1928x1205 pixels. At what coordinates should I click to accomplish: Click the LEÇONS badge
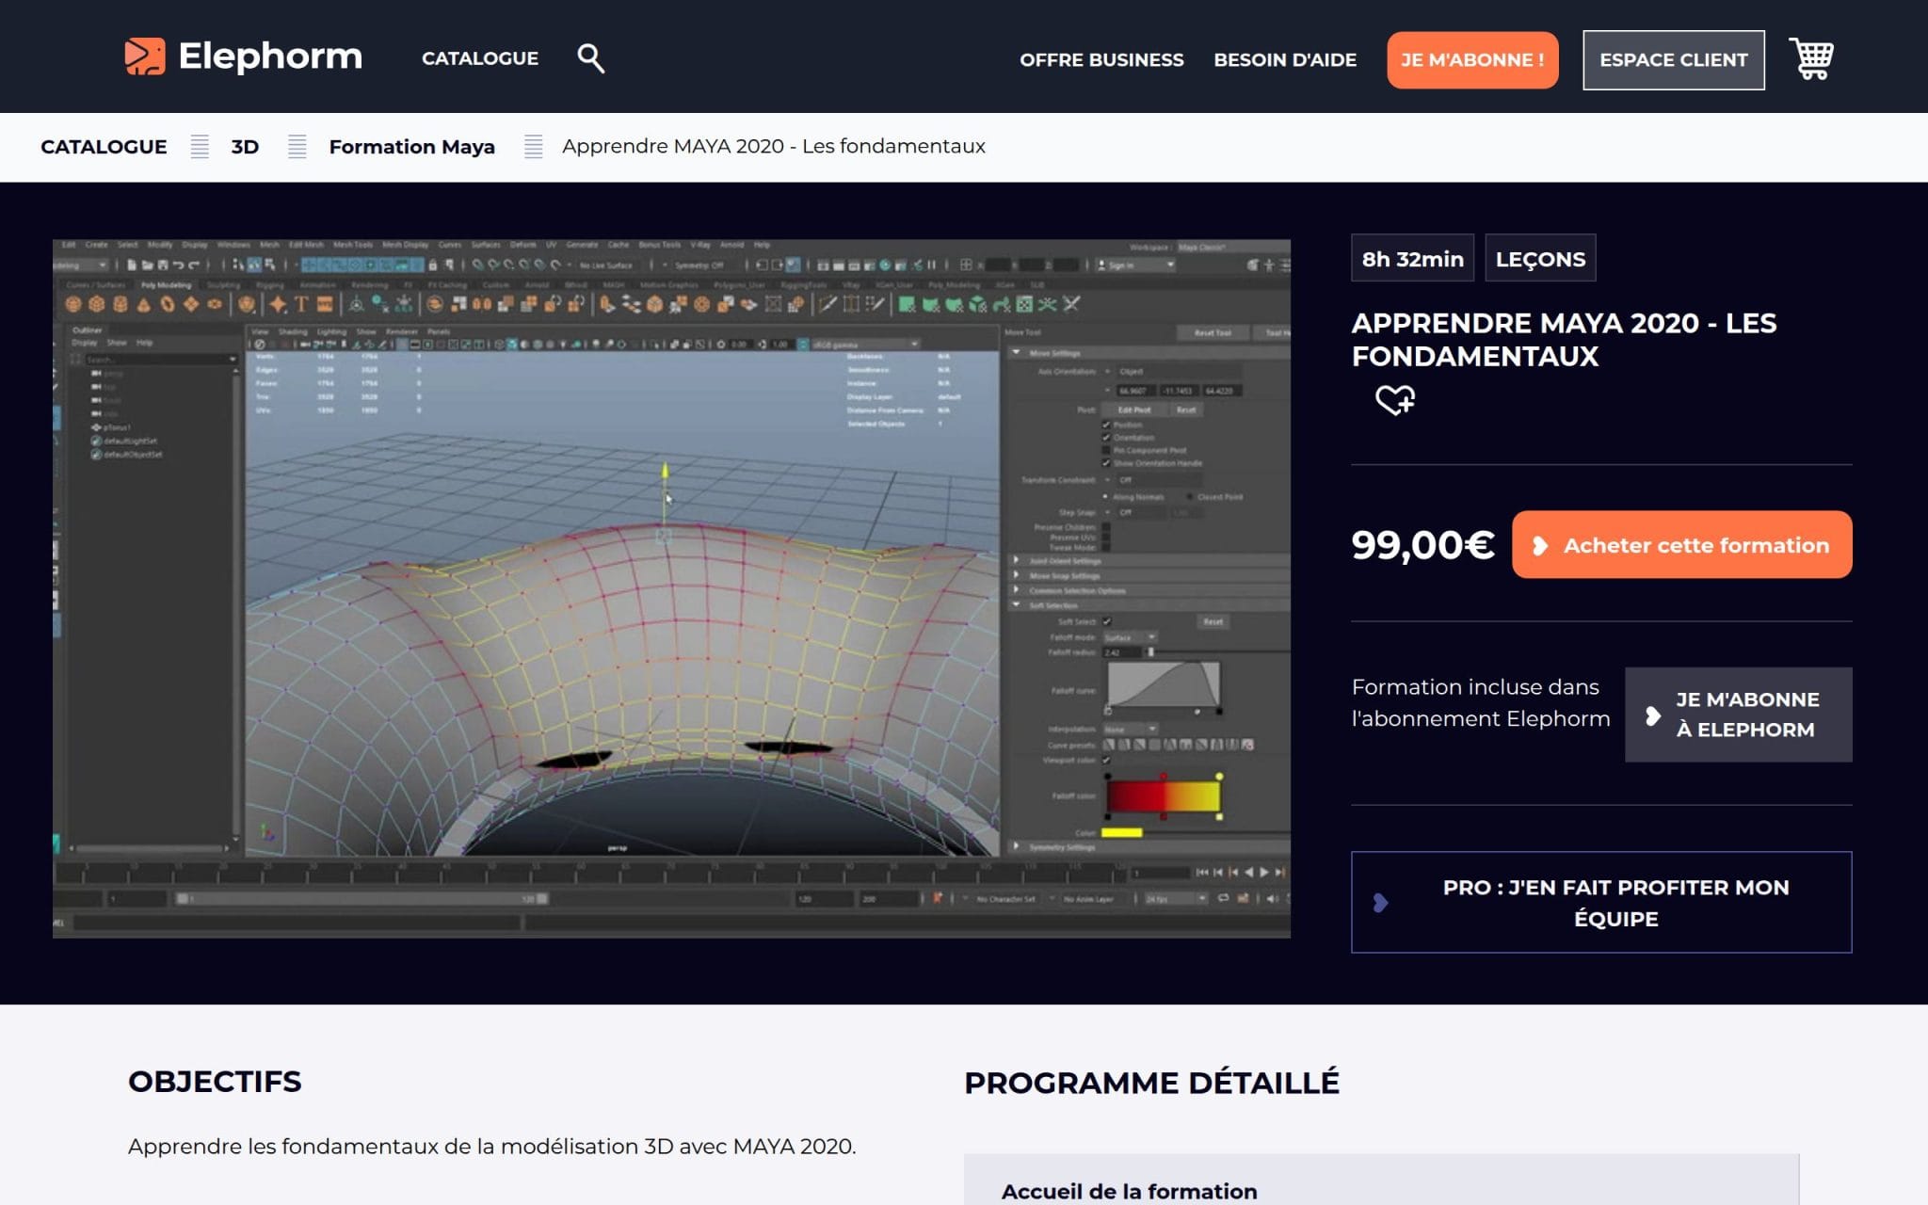tap(1540, 259)
